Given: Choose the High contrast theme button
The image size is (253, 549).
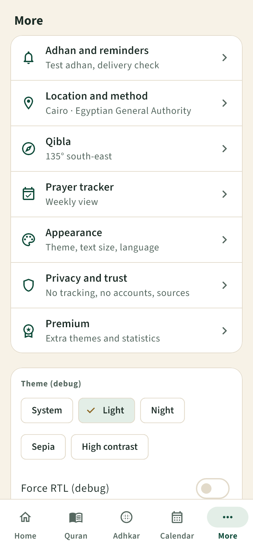Looking at the screenshot, I should point(110,447).
